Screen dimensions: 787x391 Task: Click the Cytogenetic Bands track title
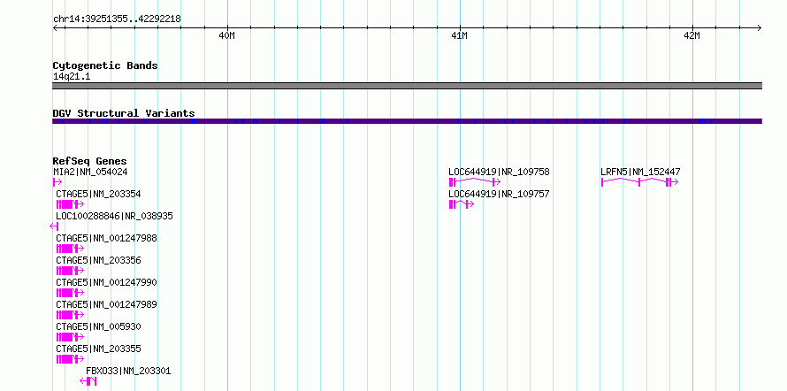coord(105,65)
